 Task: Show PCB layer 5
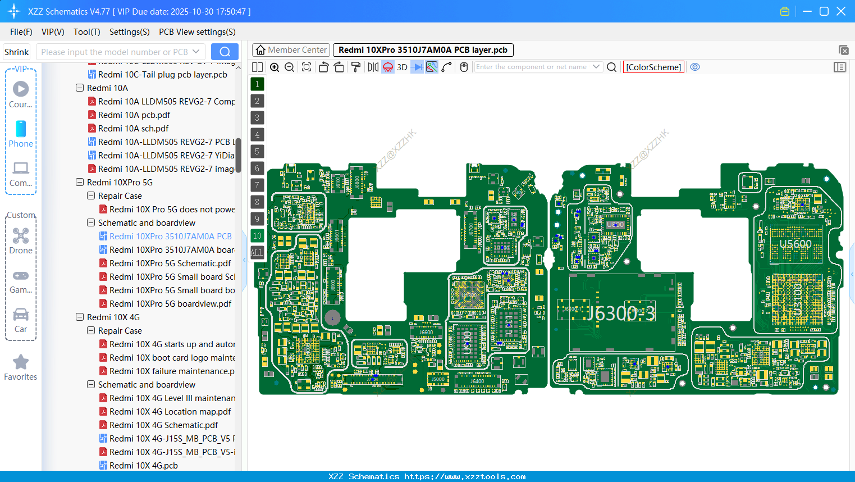257,151
